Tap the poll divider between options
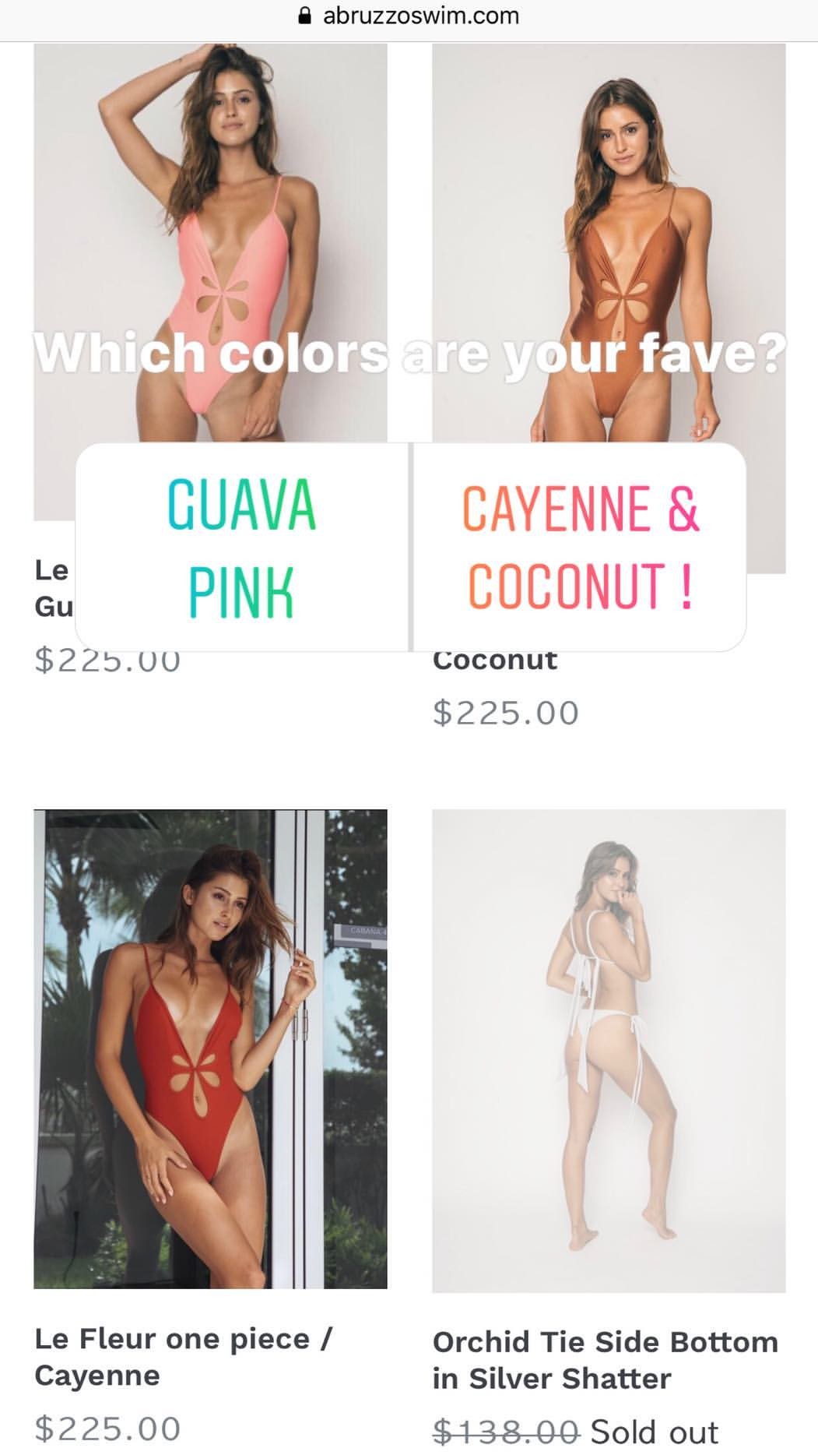818x1455 pixels. pyautogui.click(x=411, y=547)
